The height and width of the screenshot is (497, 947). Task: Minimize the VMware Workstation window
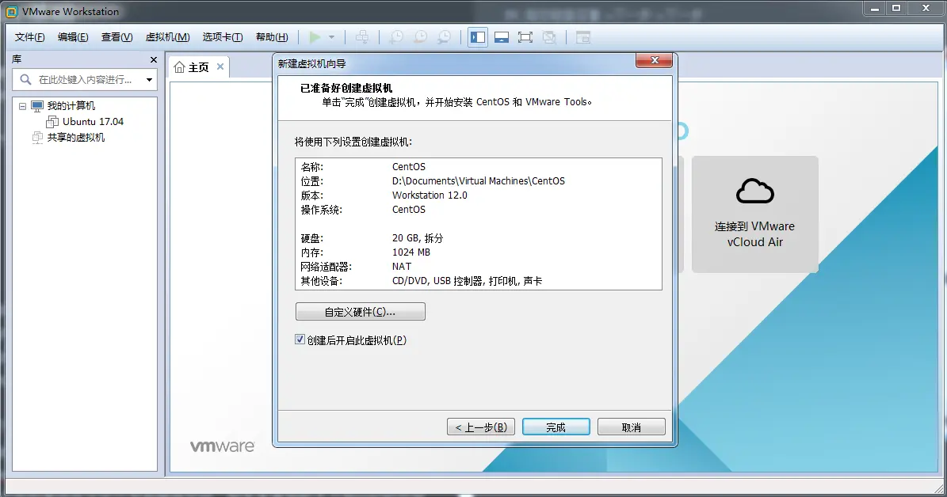click(874, 9)
